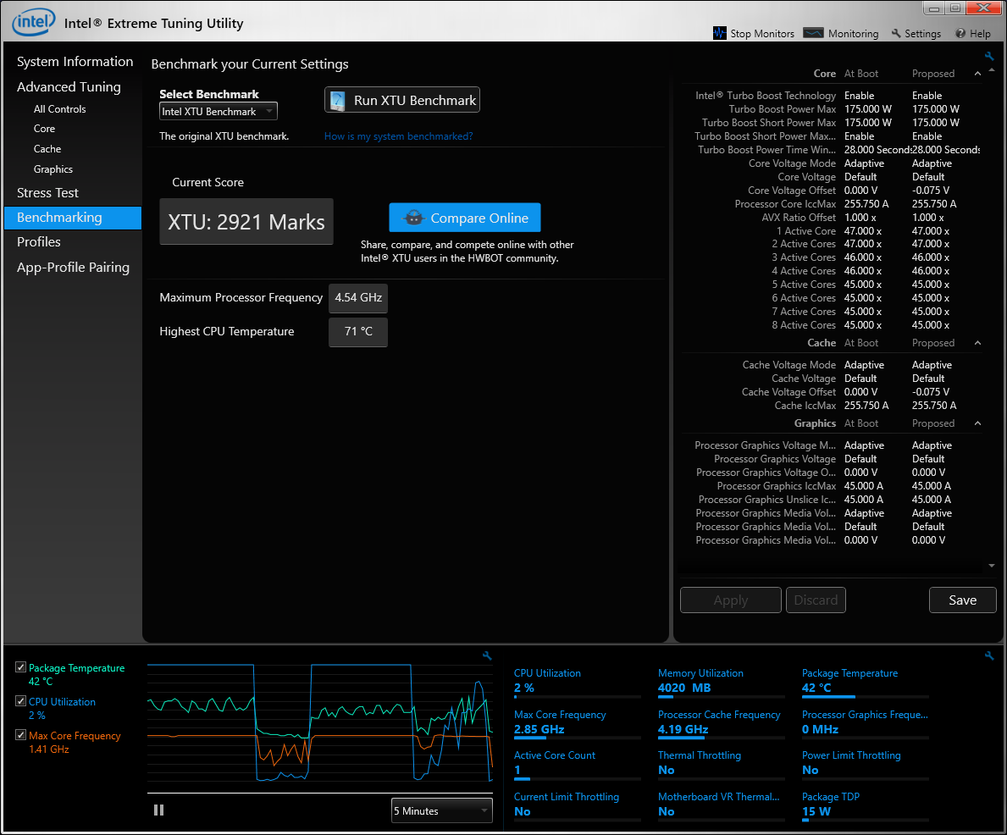Click the wrench icon beside the monitor stats panel
Screen dimensions: 1007x835
pyautogui.click(x=989, y=655)
